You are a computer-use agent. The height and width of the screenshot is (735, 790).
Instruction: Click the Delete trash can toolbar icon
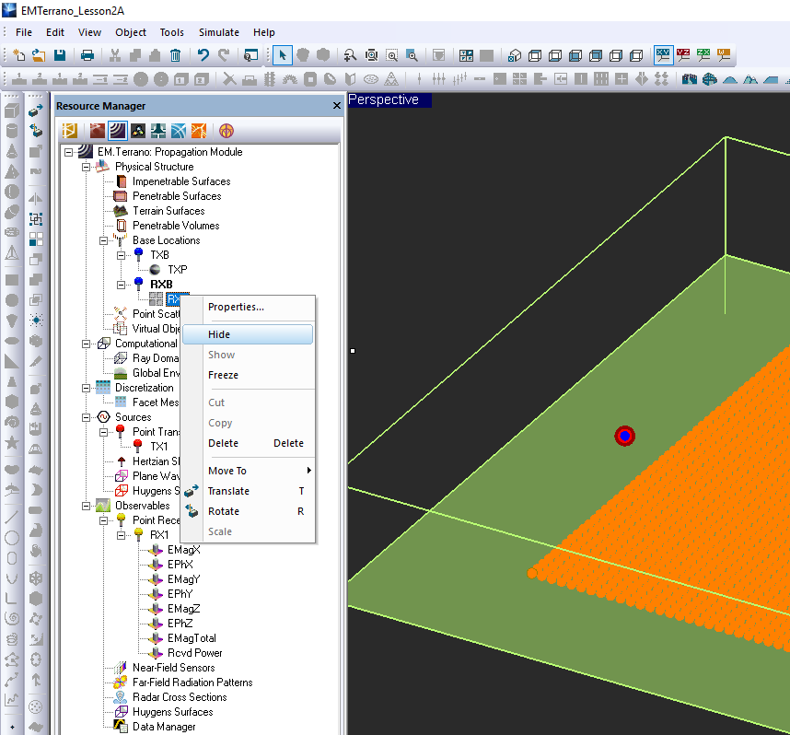[x=175, y=55]
